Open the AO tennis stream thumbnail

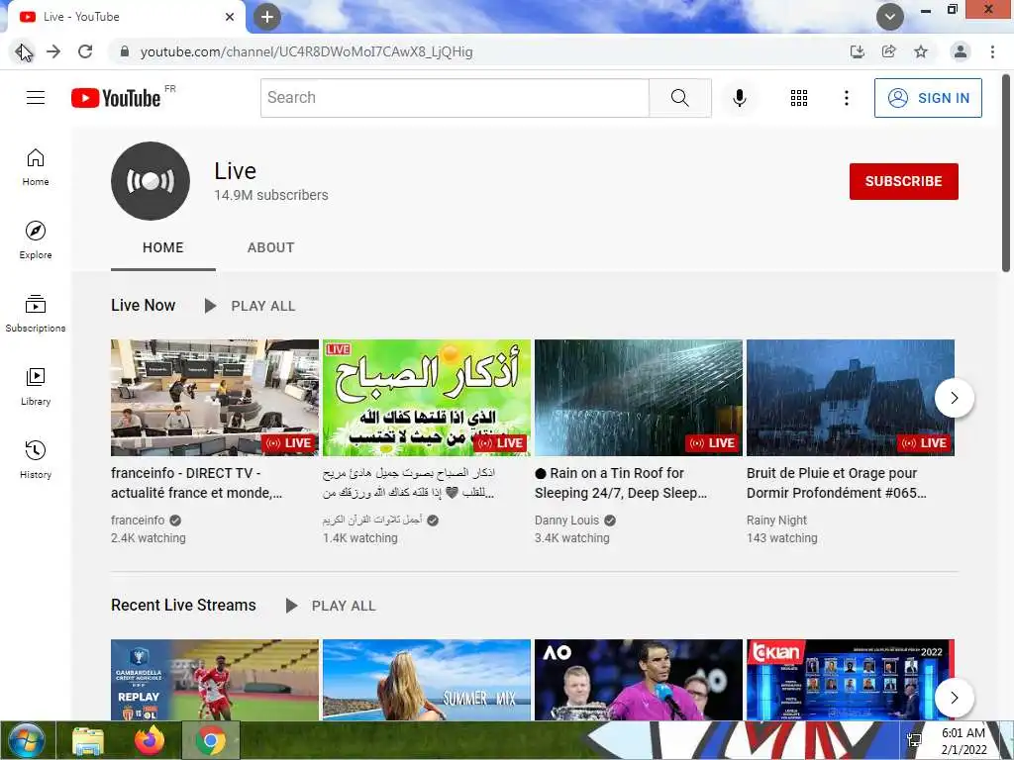(x=639, y=680)
